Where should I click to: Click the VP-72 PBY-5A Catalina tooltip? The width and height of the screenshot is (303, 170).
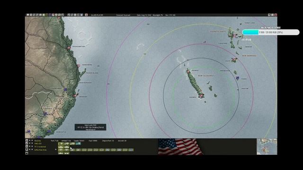pos(90,127)
